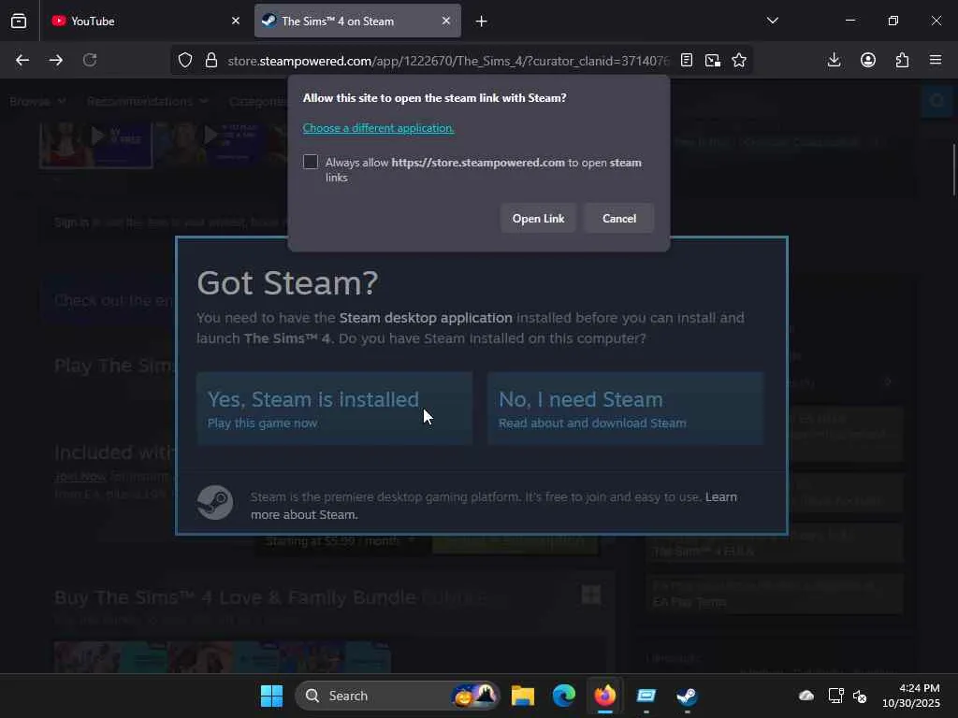
Task: Go back to previous page
Action: [x=22, y=60]
